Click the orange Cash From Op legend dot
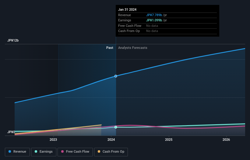 [x=99, y=151]
